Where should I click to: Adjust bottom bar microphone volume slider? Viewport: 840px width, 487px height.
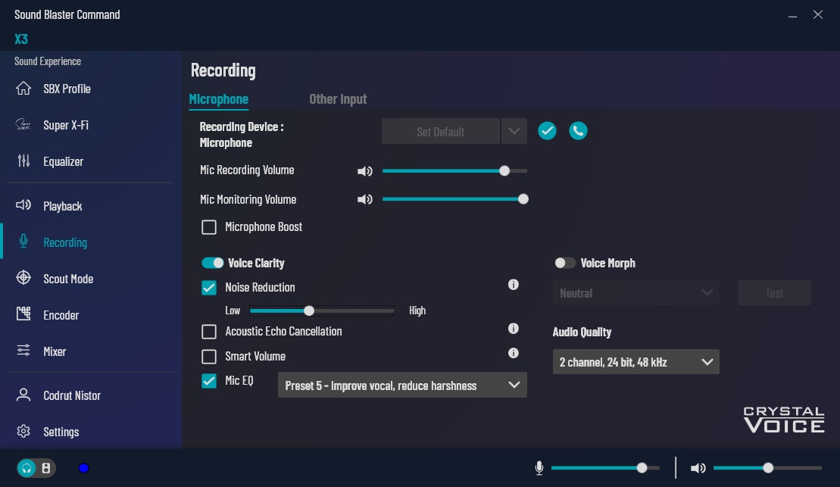click(605, 468)
